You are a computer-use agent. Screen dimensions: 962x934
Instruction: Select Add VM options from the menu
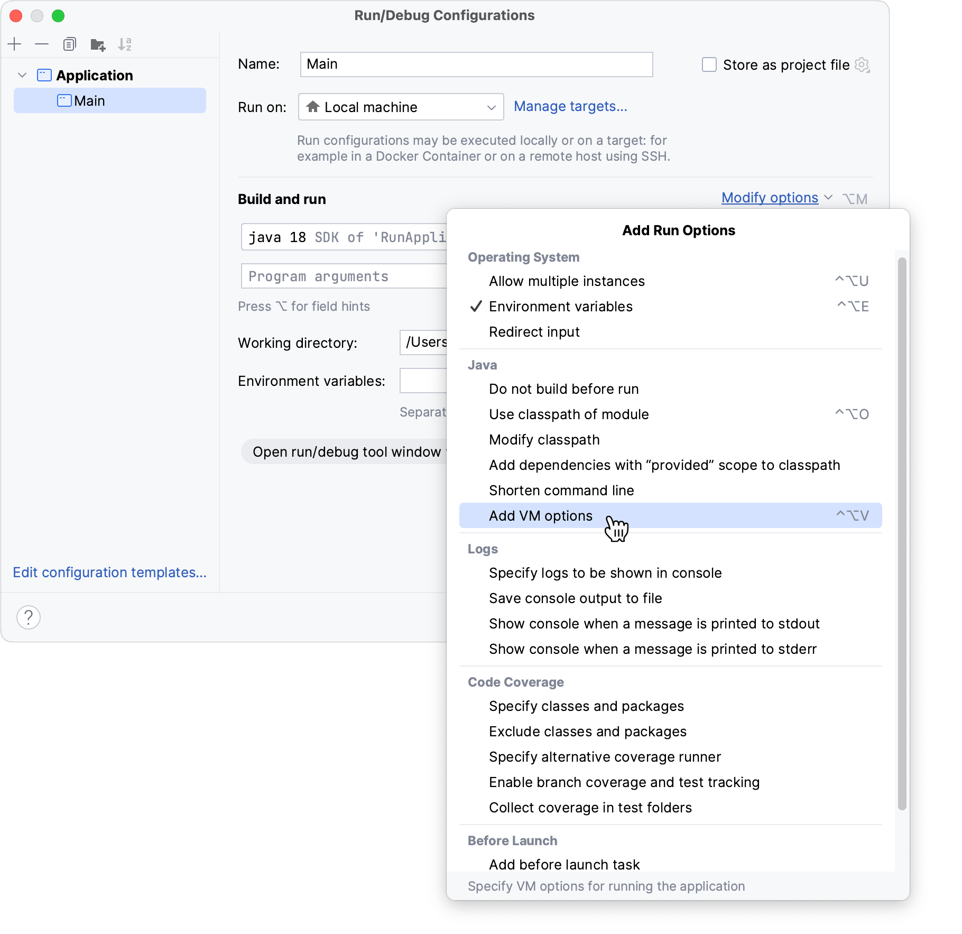540,515
